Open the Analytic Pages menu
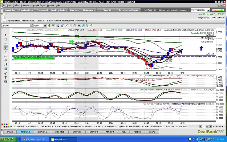The width and height of the screenshot is (227, 142). pos(38,5)
